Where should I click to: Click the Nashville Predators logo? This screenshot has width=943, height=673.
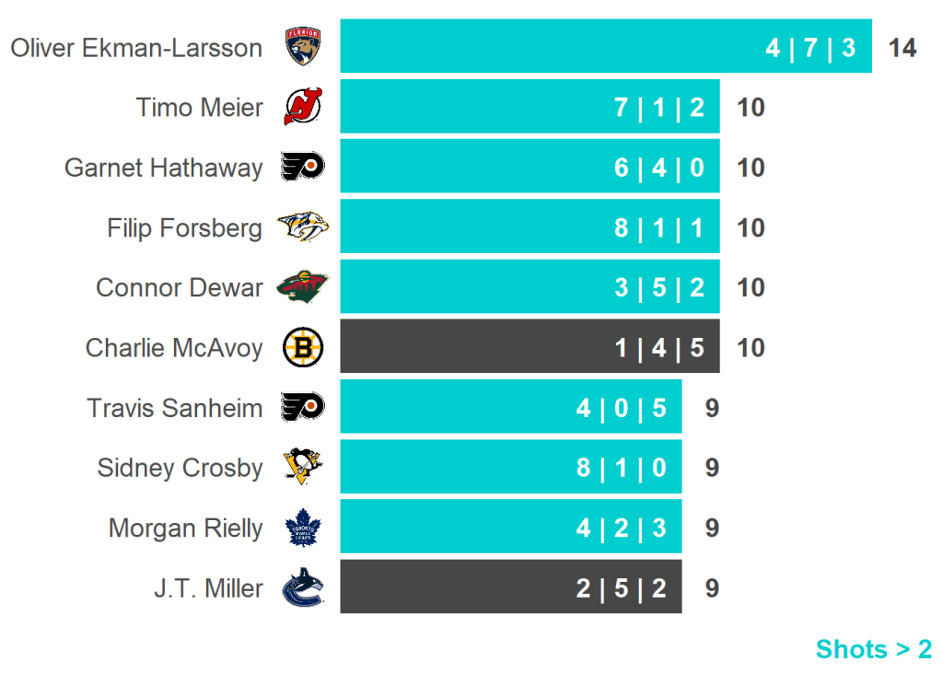pyautogui.click(x=302, y=227)
